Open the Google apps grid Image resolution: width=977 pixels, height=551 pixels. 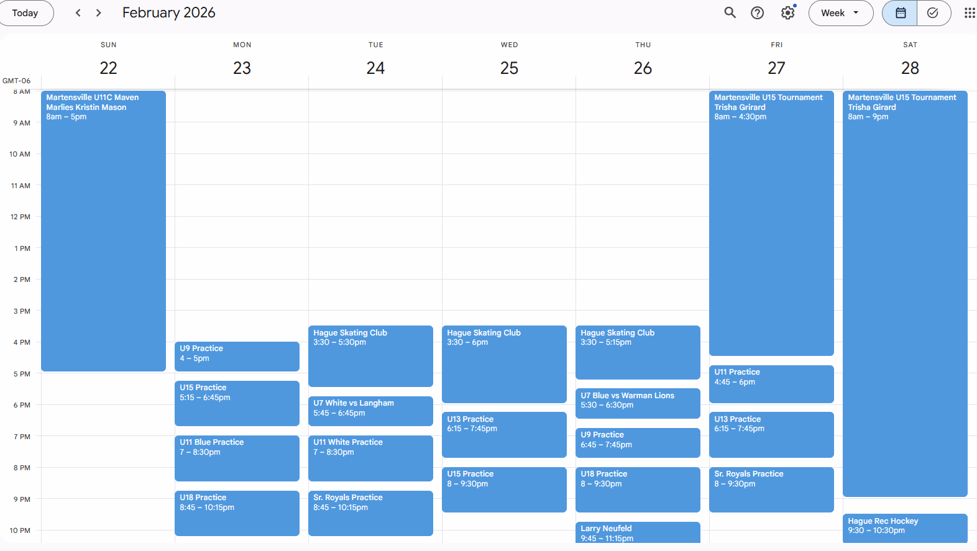(969, 13)
